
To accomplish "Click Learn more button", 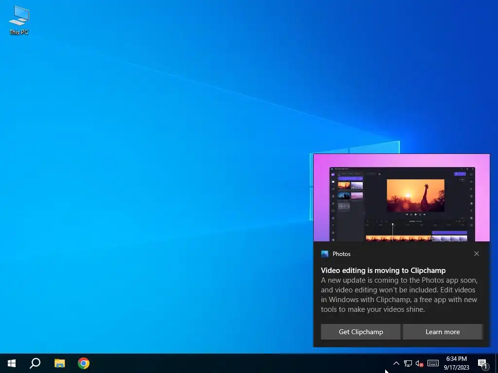I will (443, 332).
